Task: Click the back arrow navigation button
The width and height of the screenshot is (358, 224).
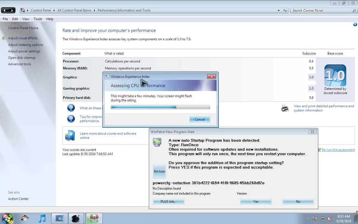Action: [x=5, y=10]
